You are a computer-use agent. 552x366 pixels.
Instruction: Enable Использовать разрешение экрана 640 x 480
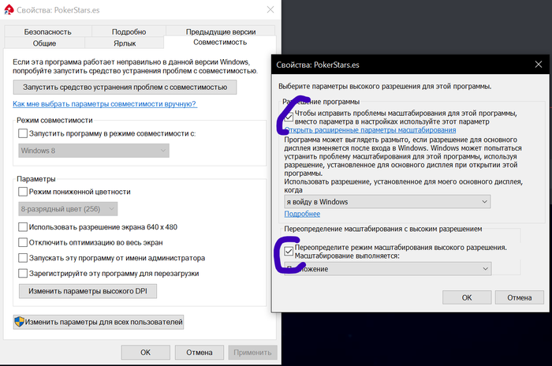pos(23,227)
